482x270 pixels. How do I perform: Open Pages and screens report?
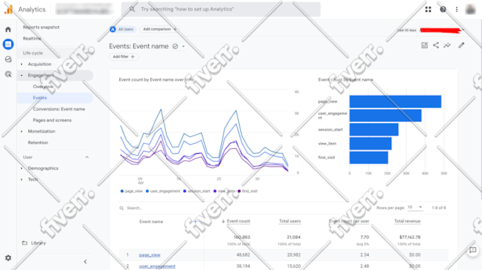[x=52, y=120]
